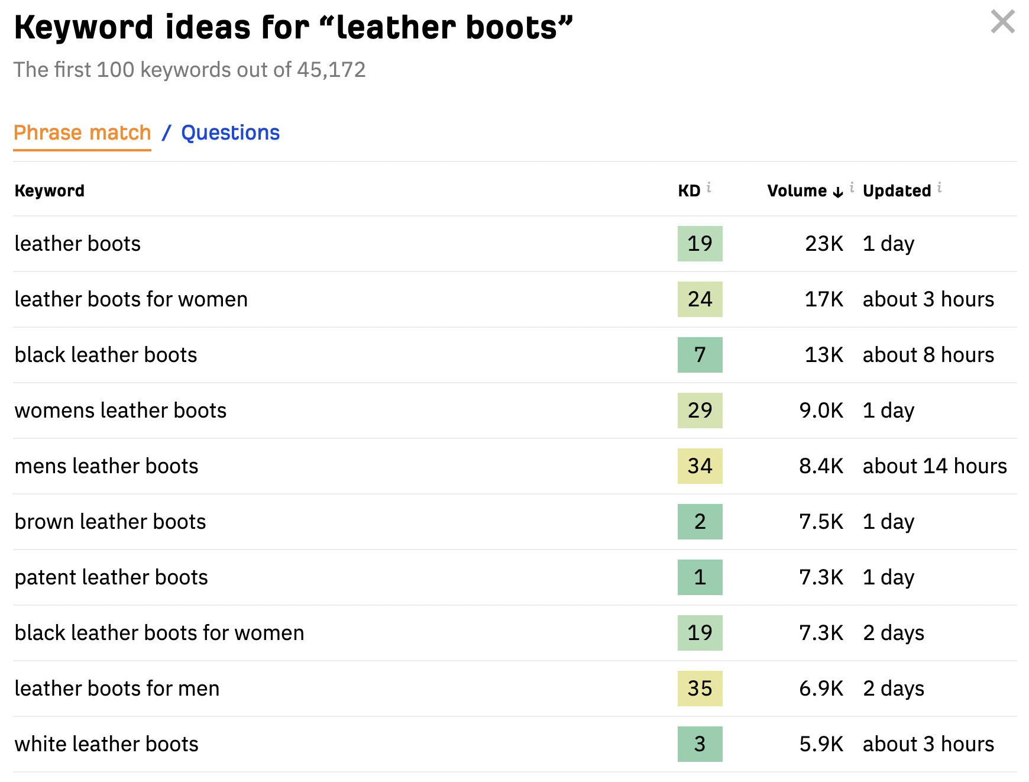This screenshot has height=782, width=1029.
Task: Click the KD column info icon
Action: [x=709, y=186]
